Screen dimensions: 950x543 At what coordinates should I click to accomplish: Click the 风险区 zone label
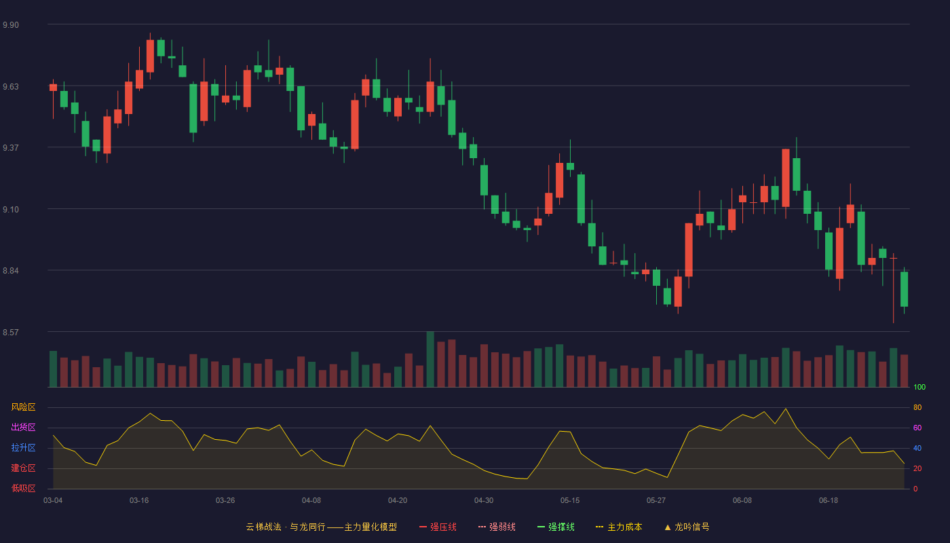click(x=23, y=407)
